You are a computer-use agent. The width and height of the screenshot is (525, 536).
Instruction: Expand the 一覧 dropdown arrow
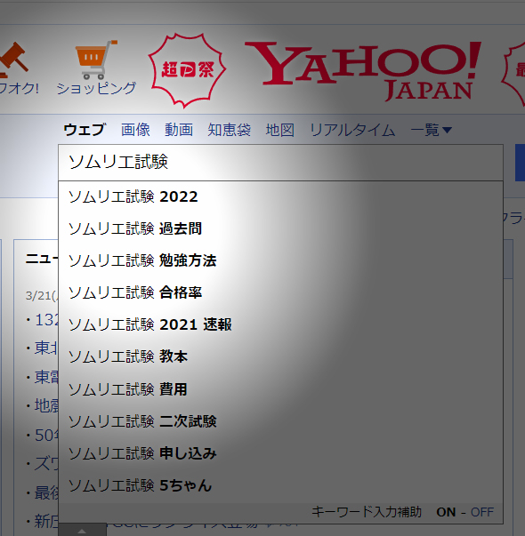pos(447,130)
